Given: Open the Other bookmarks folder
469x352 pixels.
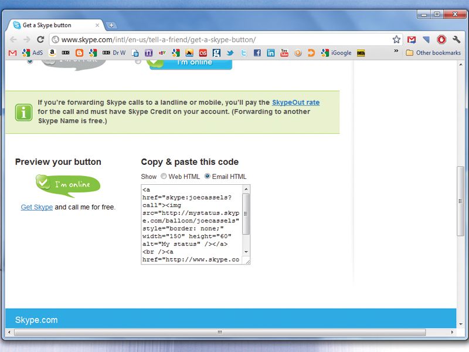Looking at the screenshot, I should click(x=433, y=53).
